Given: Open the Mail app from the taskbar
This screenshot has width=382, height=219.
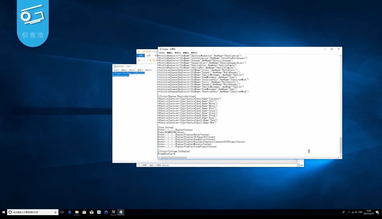Looking at the screenshot, I should tap(92, 212).
